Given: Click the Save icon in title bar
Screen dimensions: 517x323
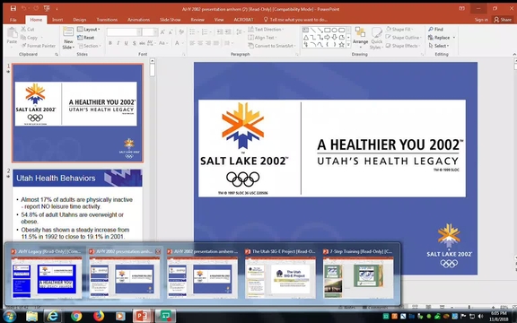Looking at the screenshot, I should point(13,9).
